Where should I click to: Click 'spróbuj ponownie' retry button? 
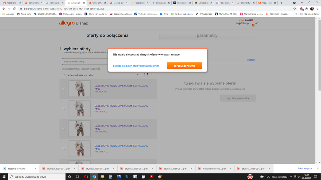[x=184, y=66]
